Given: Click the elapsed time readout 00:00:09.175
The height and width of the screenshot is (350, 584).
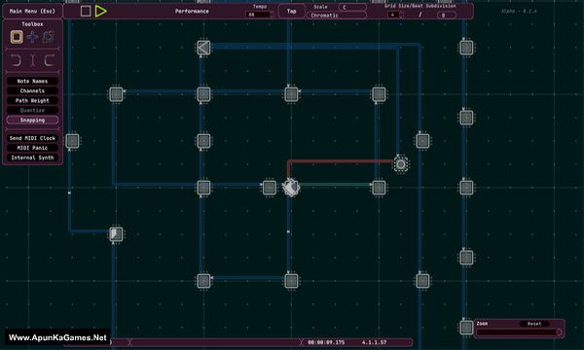Looking at the screenshot, I should coord(326,342).
